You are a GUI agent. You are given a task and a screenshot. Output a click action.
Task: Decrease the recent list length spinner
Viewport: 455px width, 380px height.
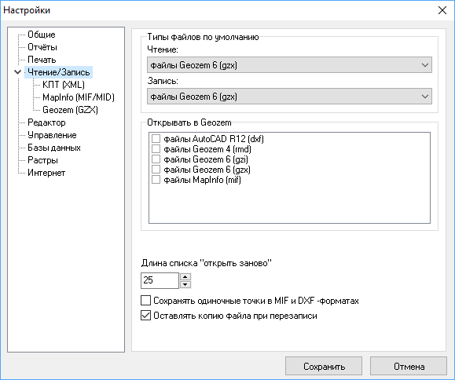185,285
